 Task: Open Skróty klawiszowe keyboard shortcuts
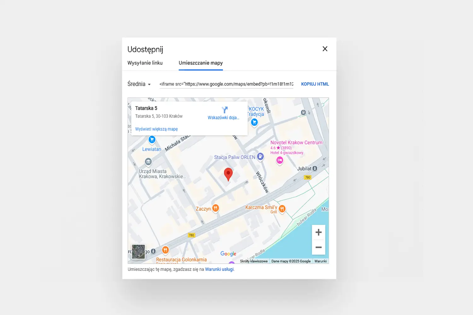(x=254, y=261)
